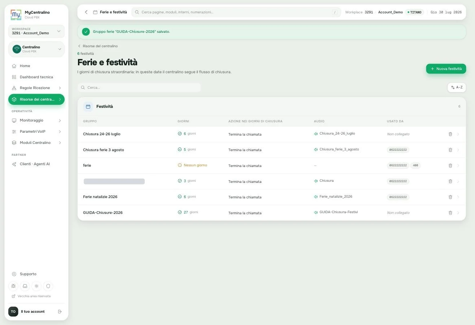Click speaker icon for GUIDA-Chiusura-Festivi
This screenshot has width=475, height=325.
pos(316,212)
